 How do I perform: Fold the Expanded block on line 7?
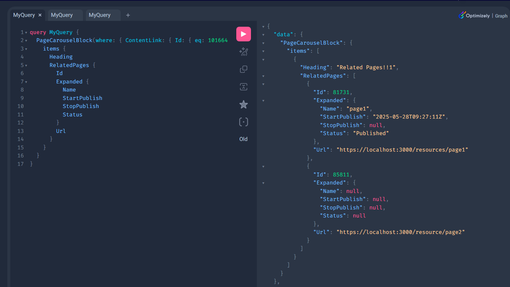click(x=26, y=82)
